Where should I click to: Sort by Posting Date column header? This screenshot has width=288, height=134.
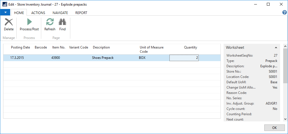click(20, 48)
